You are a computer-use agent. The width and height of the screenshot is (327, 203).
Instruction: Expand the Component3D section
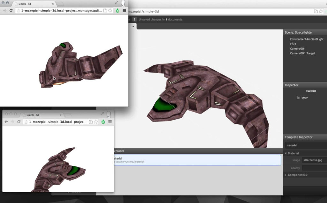coord(286,175)
